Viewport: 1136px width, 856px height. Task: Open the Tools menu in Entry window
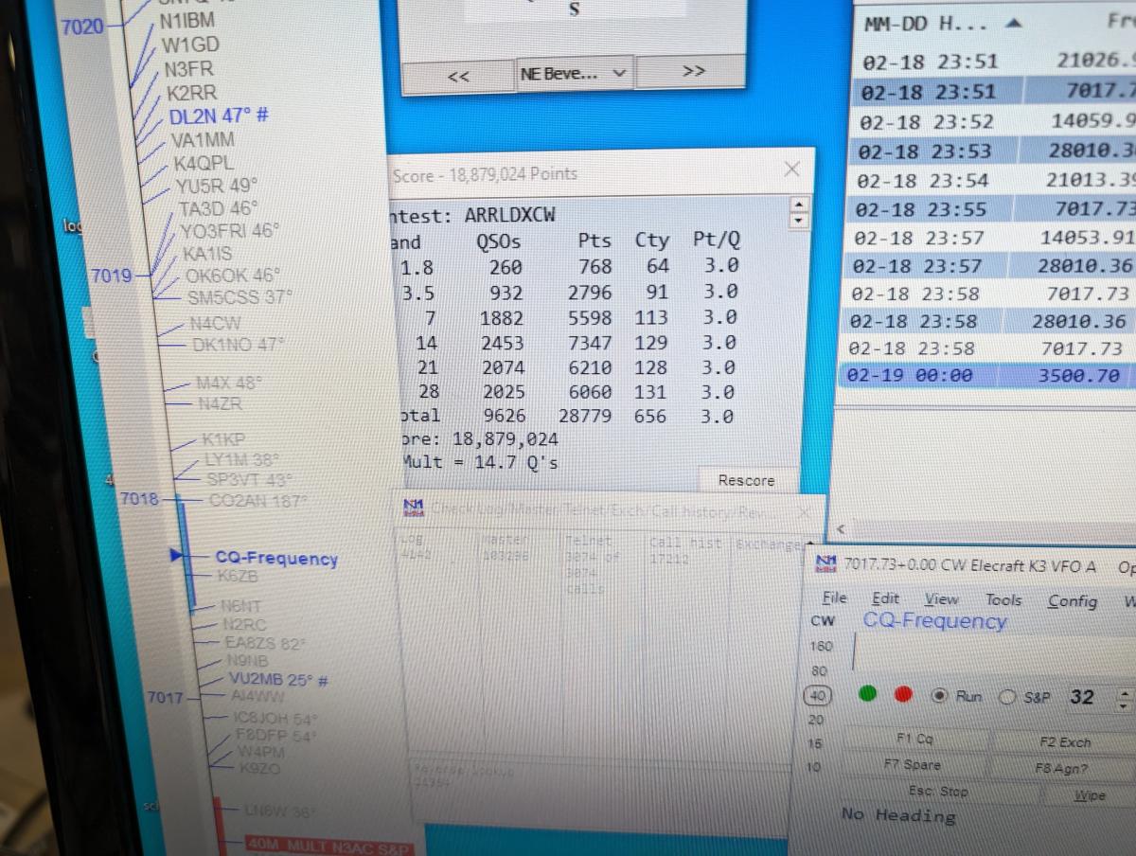pos(1003,599)
